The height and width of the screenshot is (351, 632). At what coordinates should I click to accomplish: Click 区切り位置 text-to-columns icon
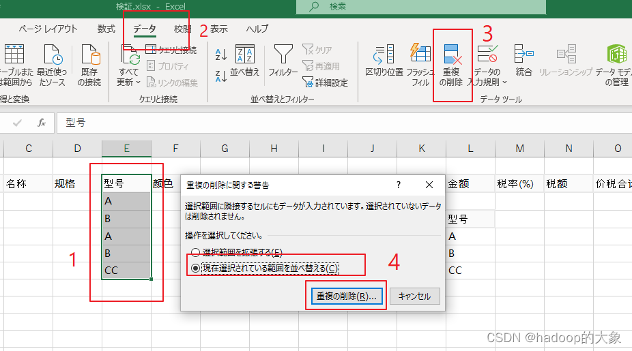(384, 55)
